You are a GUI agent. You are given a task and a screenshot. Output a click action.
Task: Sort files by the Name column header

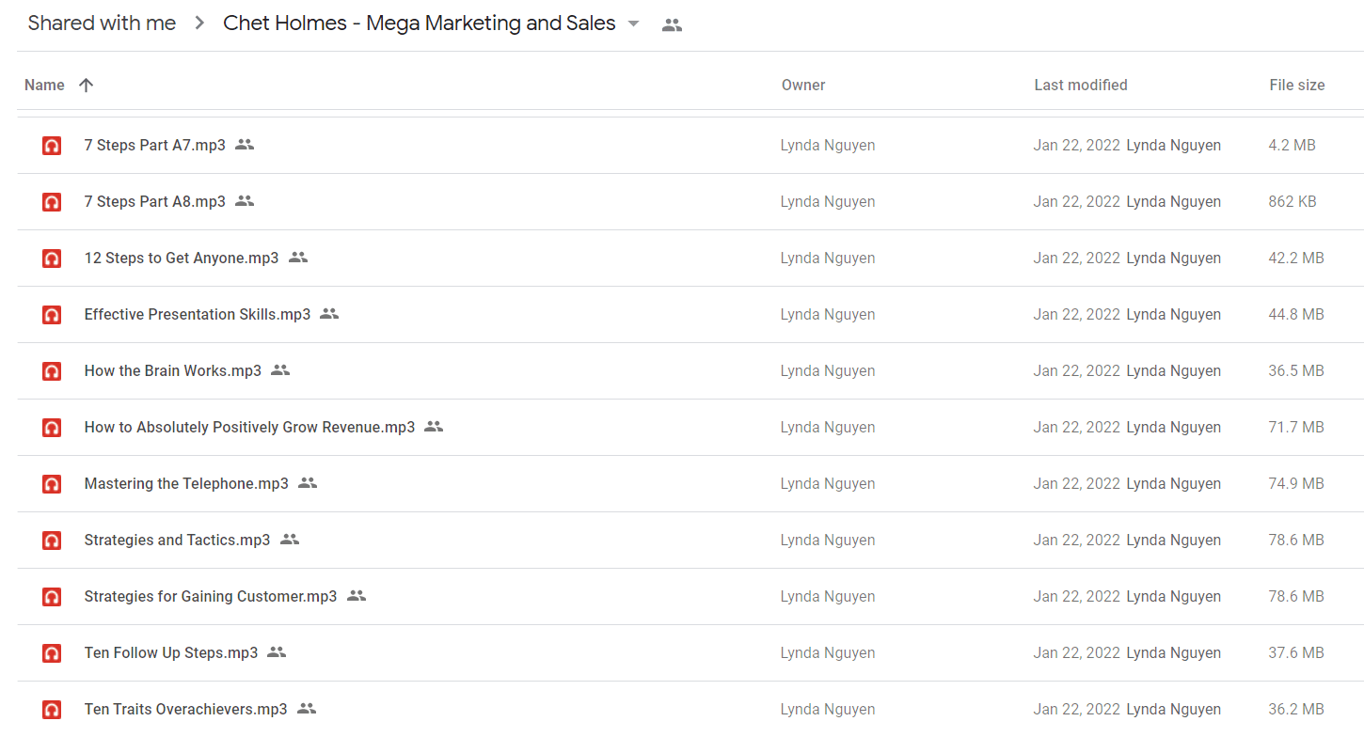pos(44,85)
